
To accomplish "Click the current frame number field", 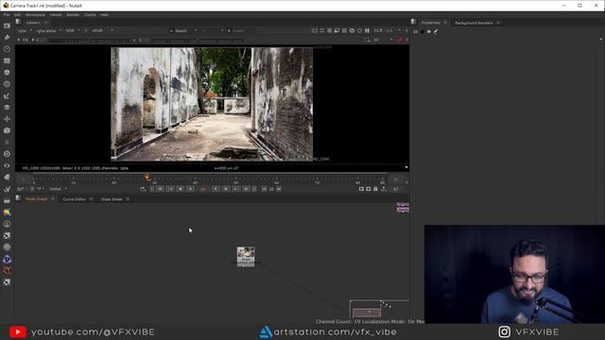I will pyautogui.click(x=203, y=189).
